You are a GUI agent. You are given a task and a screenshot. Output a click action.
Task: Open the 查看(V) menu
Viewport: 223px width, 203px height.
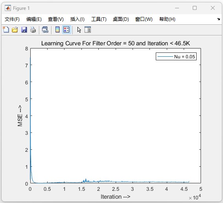(x=56, y=19)
